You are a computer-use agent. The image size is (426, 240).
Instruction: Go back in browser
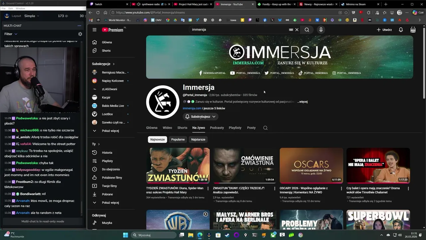90,13
